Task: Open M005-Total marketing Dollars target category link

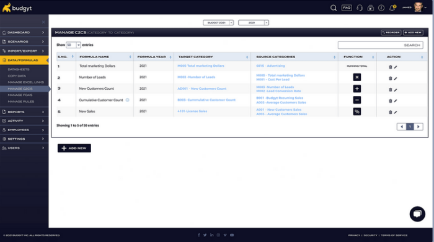Action: [201, 66]
